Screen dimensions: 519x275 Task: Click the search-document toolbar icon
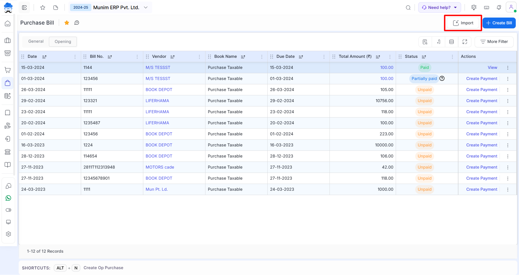click(425, 42)
